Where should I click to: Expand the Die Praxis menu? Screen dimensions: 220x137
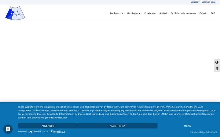click(x=117, y=13)
